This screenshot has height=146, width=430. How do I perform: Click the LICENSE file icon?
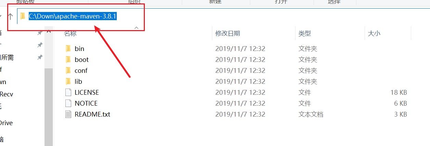click(68, 92)
